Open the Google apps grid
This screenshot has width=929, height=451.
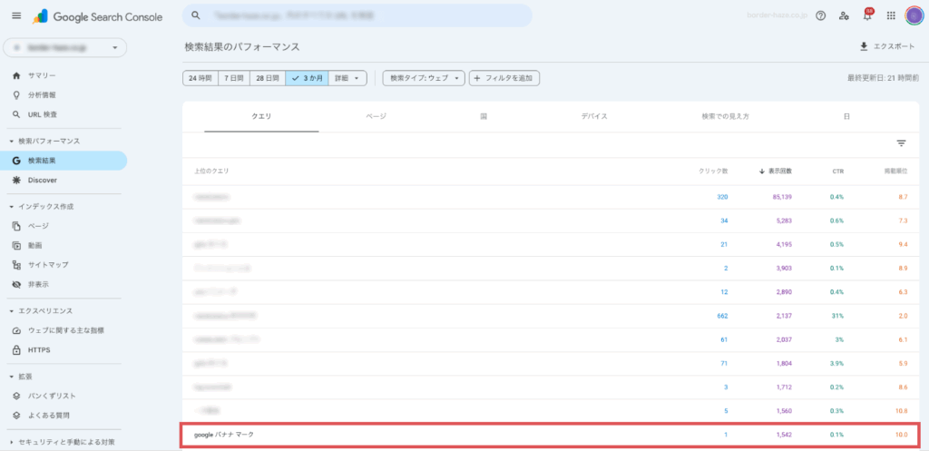891,15
